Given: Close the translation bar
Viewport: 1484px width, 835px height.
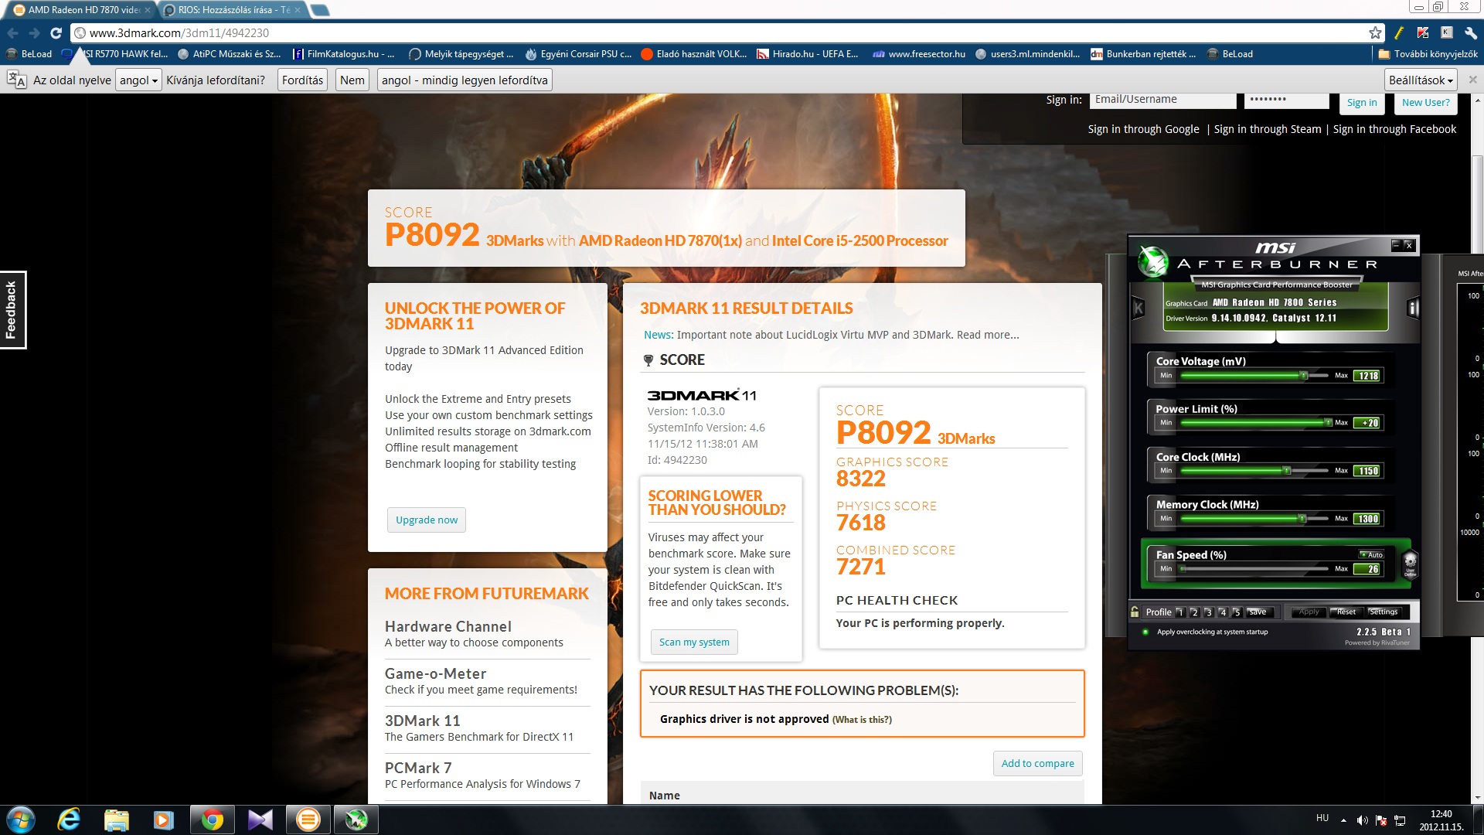Looking at the screenshot, I should click(x=1472, y=80).
